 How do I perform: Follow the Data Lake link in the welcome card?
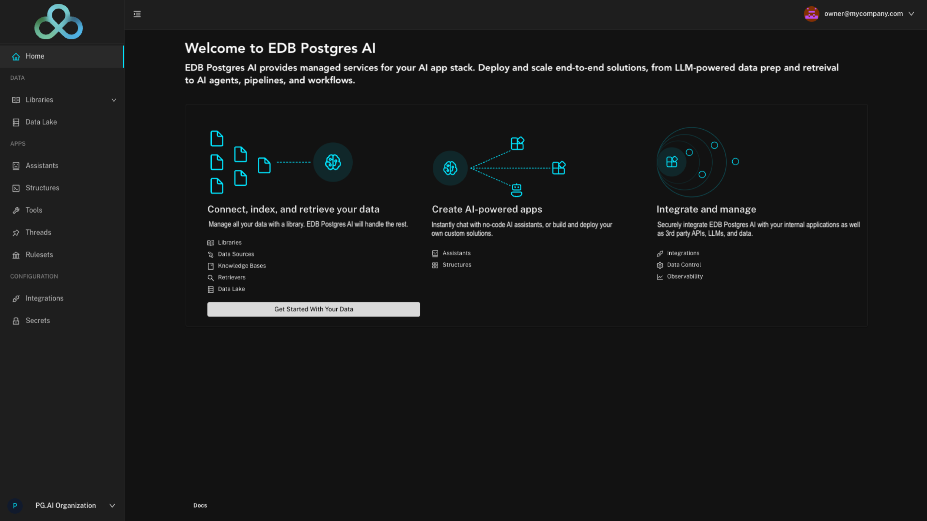pyautogui.click(x=231, y=289)
